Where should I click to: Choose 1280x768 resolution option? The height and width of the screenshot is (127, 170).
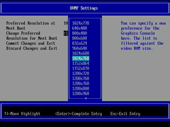click(80, 84)
